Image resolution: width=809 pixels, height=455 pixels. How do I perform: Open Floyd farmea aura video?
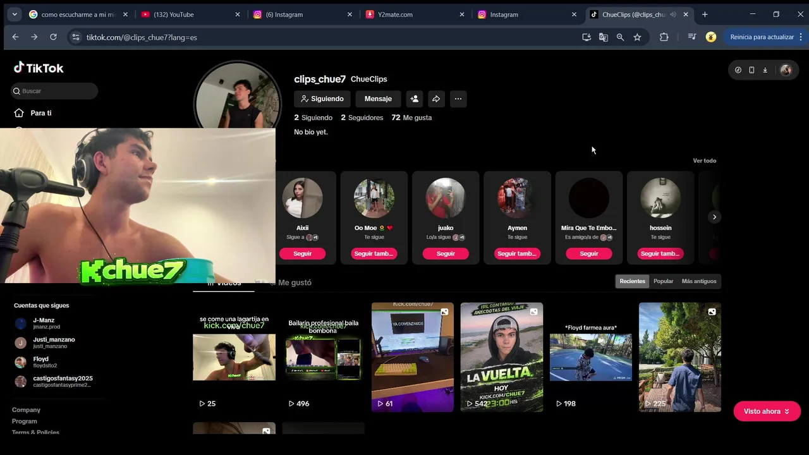pyautogui.click(x=590, y=357)
